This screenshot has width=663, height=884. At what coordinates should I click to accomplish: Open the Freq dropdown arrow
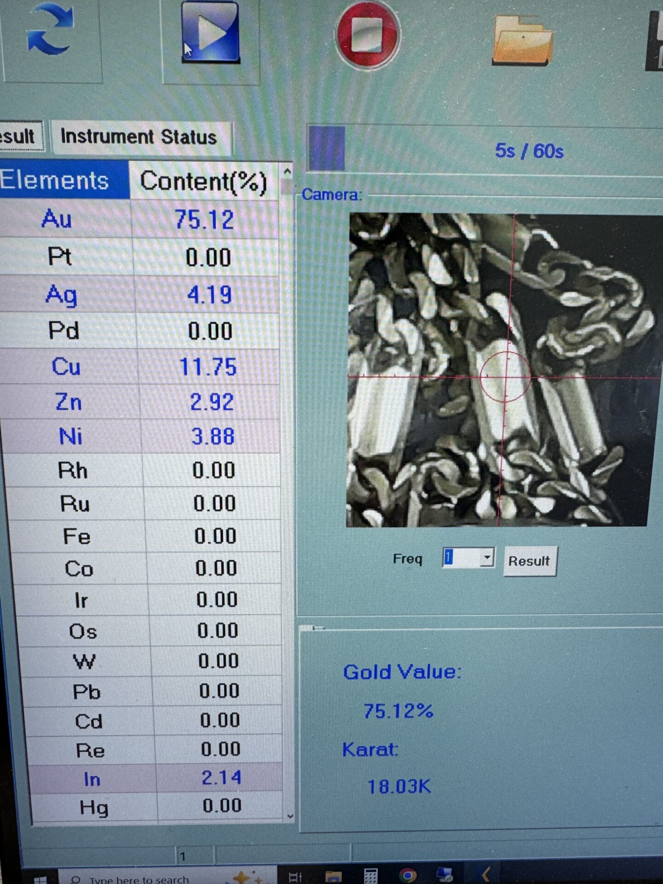(487, 558)
